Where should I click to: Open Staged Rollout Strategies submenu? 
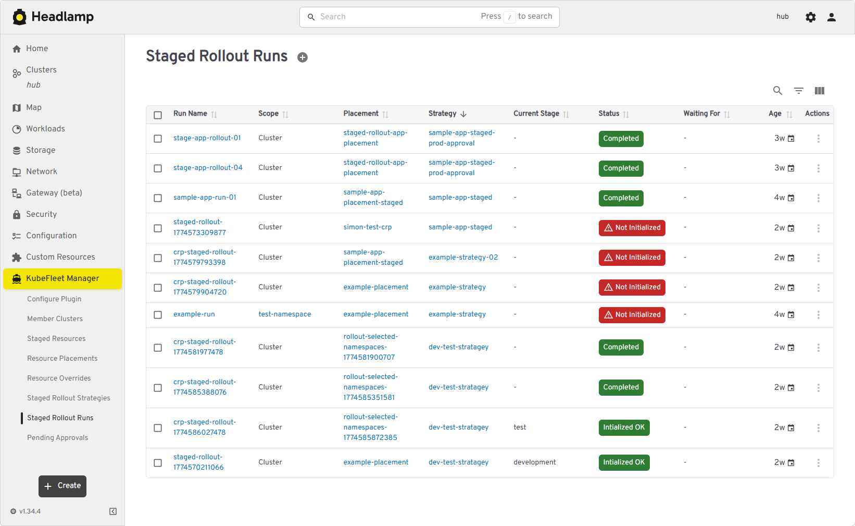69,398
